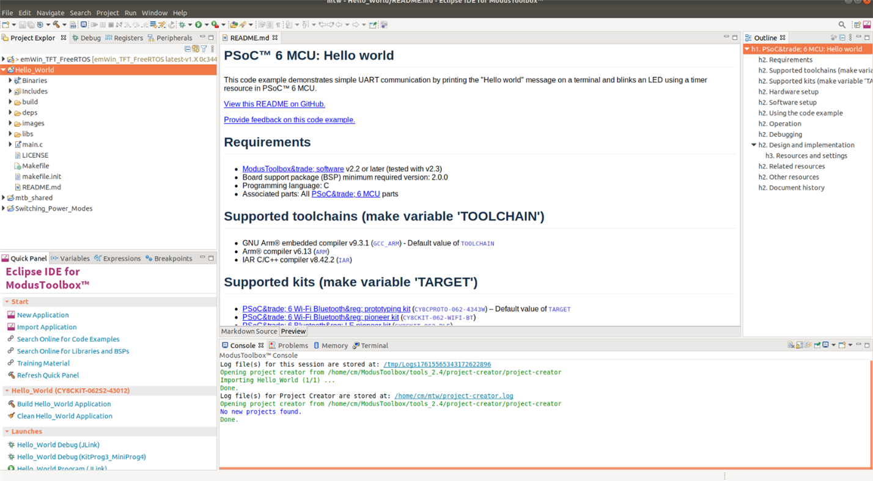Click the Save icon in toolbar
This screenshot has height=481, width=873.
click(x=22, y=25)
